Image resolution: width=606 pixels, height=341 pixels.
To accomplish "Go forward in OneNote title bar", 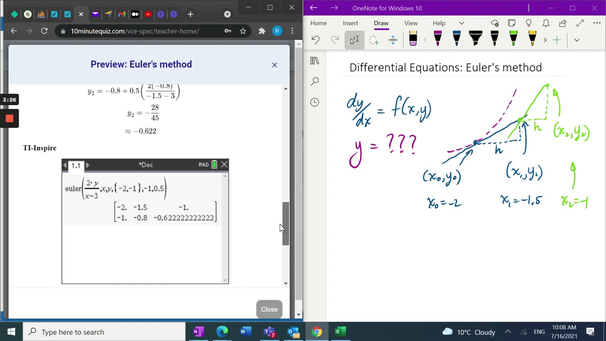I will click(334, 8).
